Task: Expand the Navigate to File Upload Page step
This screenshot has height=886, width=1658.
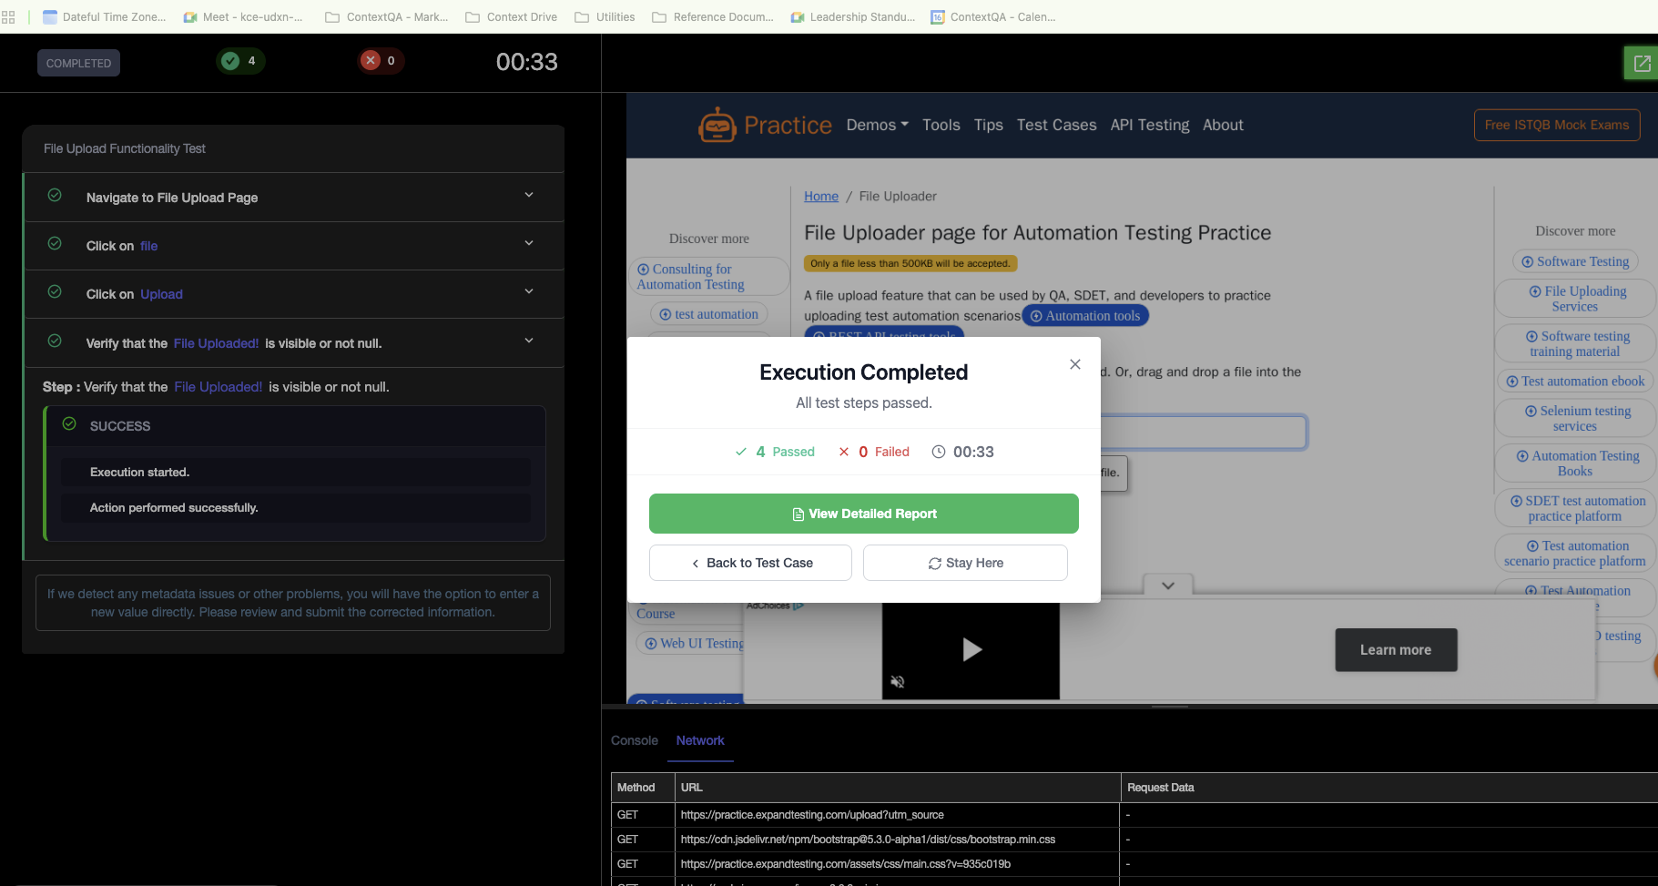Action: coord(529,196)
